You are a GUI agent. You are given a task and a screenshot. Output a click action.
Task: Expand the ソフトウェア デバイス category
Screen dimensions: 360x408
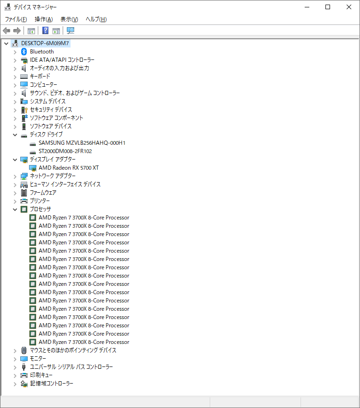click(15, 127)
